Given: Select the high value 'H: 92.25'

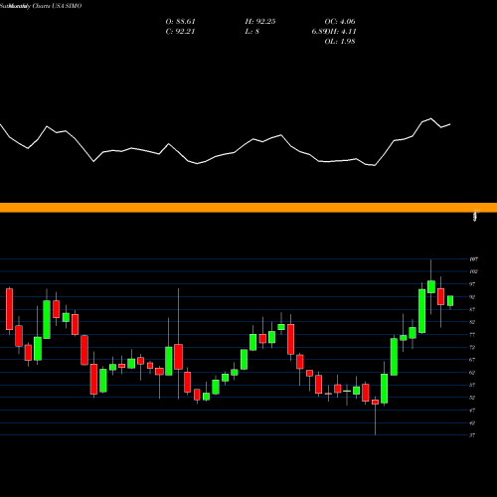Looking at the screenshot, I should pos(260,22).
